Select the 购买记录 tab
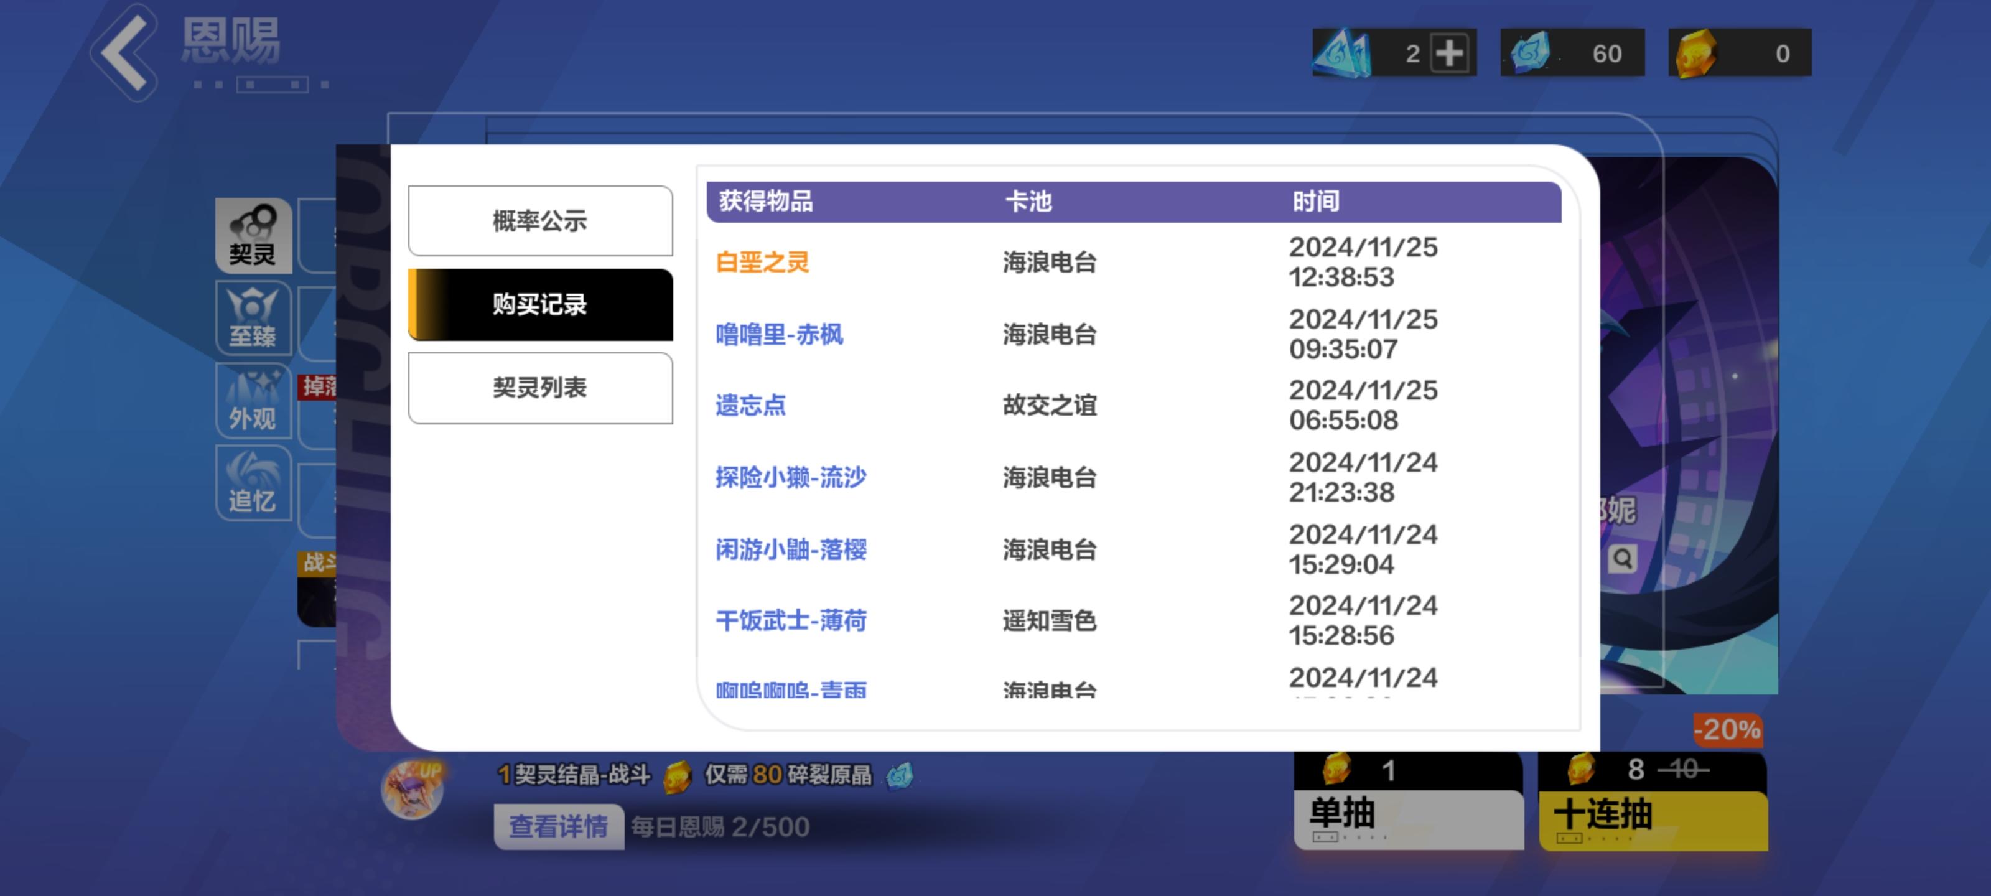1991x896 pixels. 539,305
